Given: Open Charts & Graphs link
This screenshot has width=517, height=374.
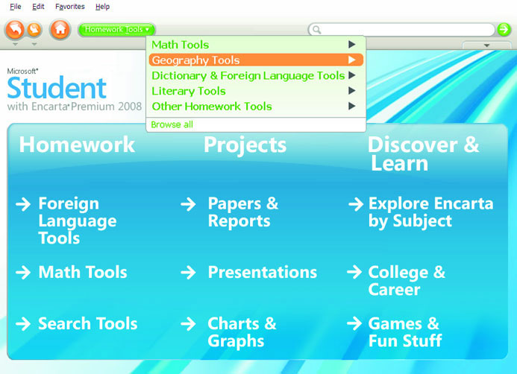Looking at the screenshot, I should pos(242,332).
